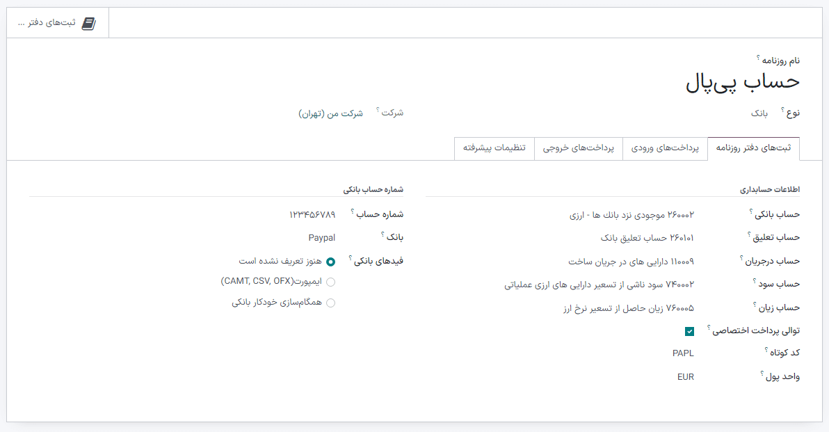Uncheck the توالی پرداخت اختصاصی checkbox
Image resolution: width=829 pixels, height=432 pixels.
coord(689,331)
